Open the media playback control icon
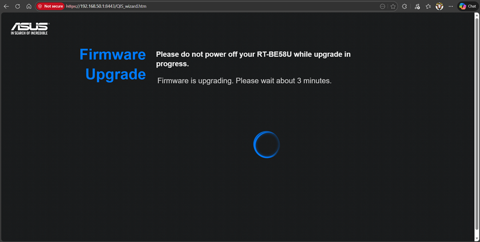The width and height of the screenshot is (480, 242). [x=417, y=6]
